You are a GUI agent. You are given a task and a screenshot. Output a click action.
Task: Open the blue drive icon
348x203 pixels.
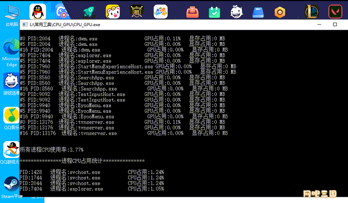(x=258, y=12)
